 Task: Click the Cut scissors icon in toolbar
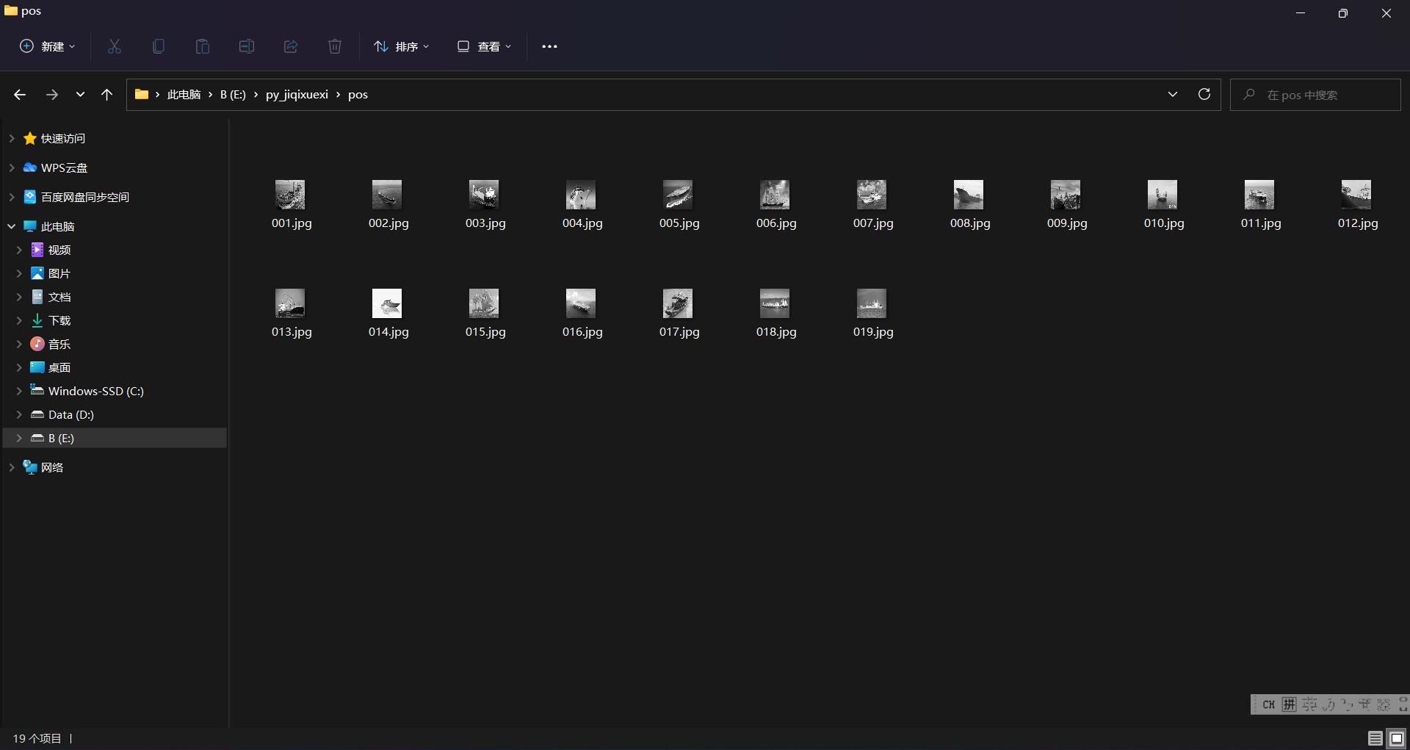(x=115, y=46)
